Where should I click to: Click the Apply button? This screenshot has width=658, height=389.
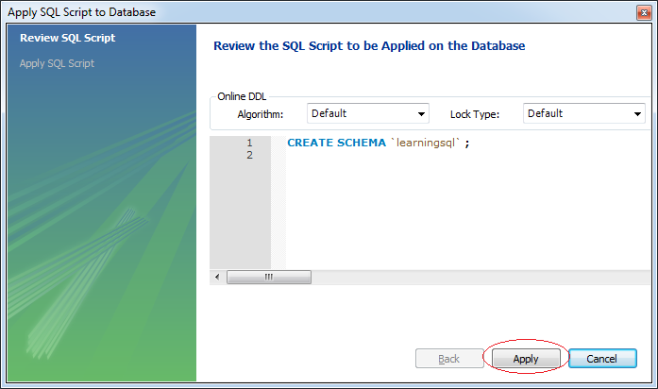click(x=526, y=359)
